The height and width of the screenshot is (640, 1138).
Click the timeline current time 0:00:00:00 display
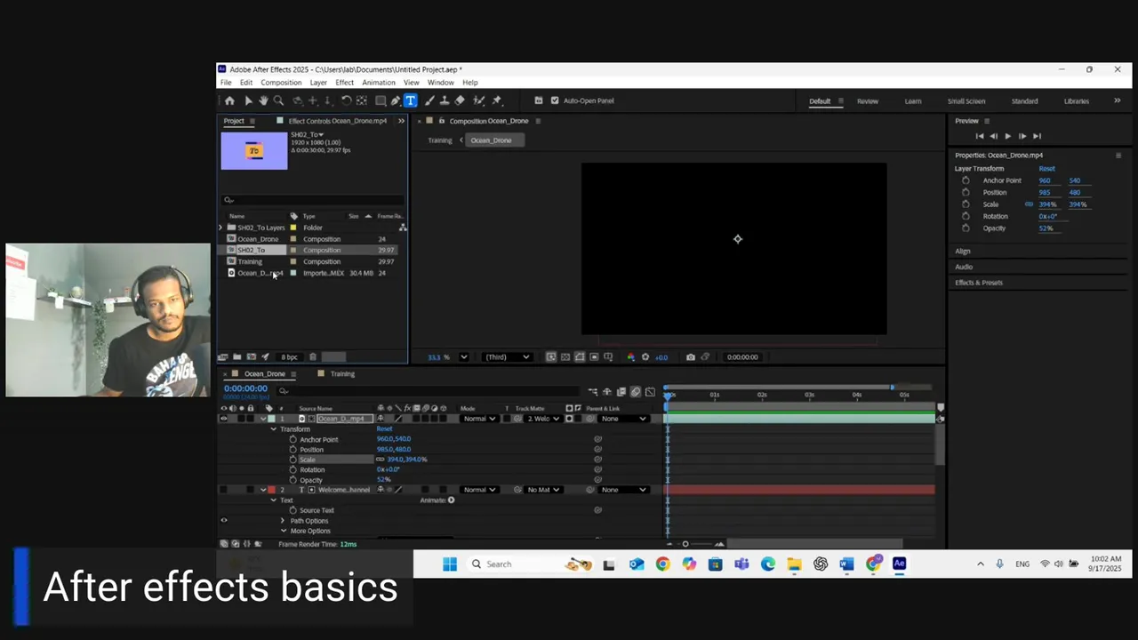(x=245, y=388)
